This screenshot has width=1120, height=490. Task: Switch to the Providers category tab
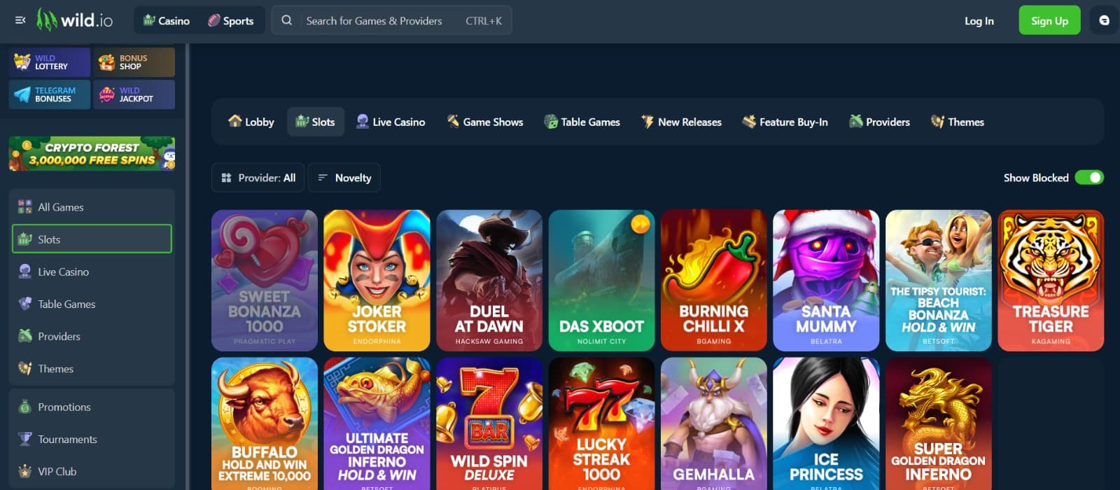pyautogui.click(x=879, y=122)
